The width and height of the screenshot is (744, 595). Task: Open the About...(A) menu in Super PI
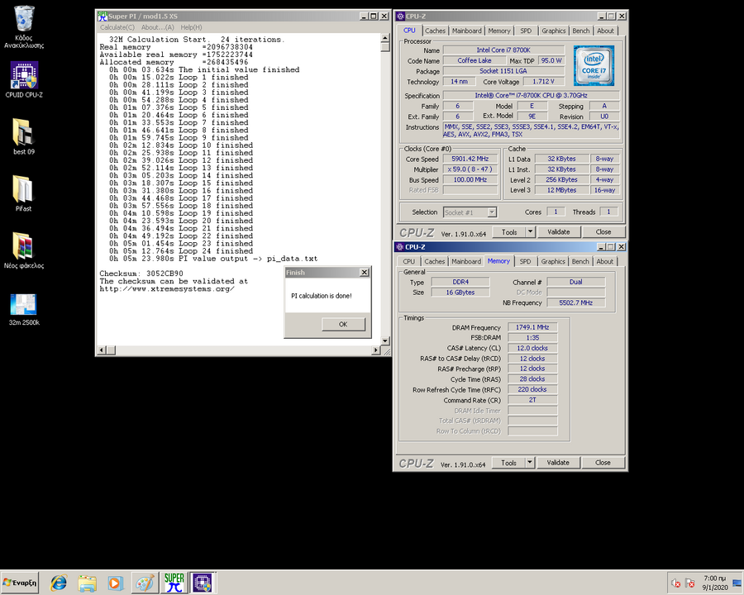(158, 27)
